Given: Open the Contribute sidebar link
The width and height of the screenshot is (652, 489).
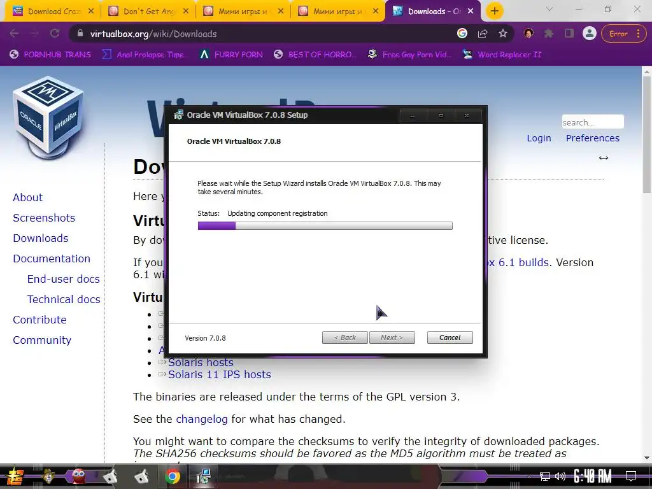Looking at the screenshot, I should pyautogui.click(x=39, y=320).
